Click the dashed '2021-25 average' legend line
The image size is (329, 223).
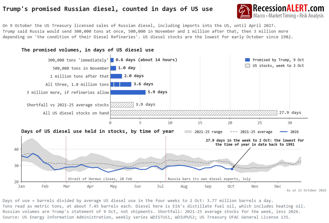[x=234, y=132]
